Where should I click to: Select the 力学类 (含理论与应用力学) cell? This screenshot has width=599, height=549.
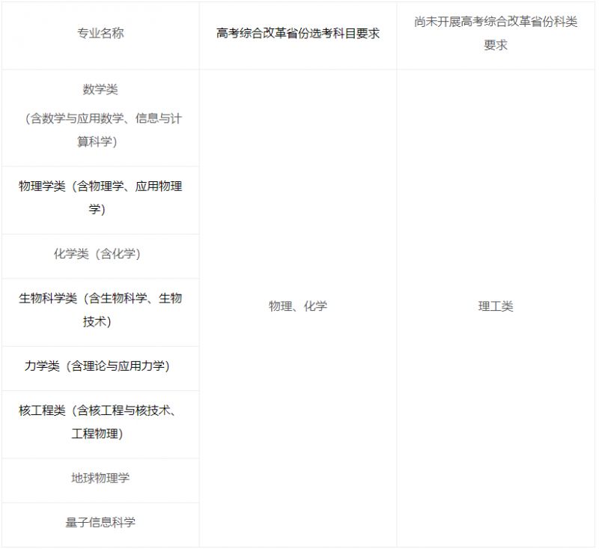point(100,368)
